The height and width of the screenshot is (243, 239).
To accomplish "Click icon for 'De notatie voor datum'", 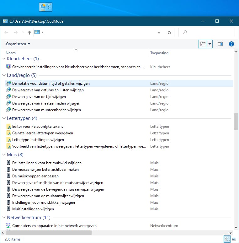I will click(8, 84).
